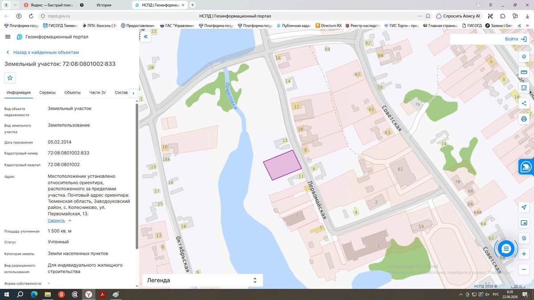Add land plot to favorites star
The width and height of the screenshot is (534, 300).
(x=10, y=78)
